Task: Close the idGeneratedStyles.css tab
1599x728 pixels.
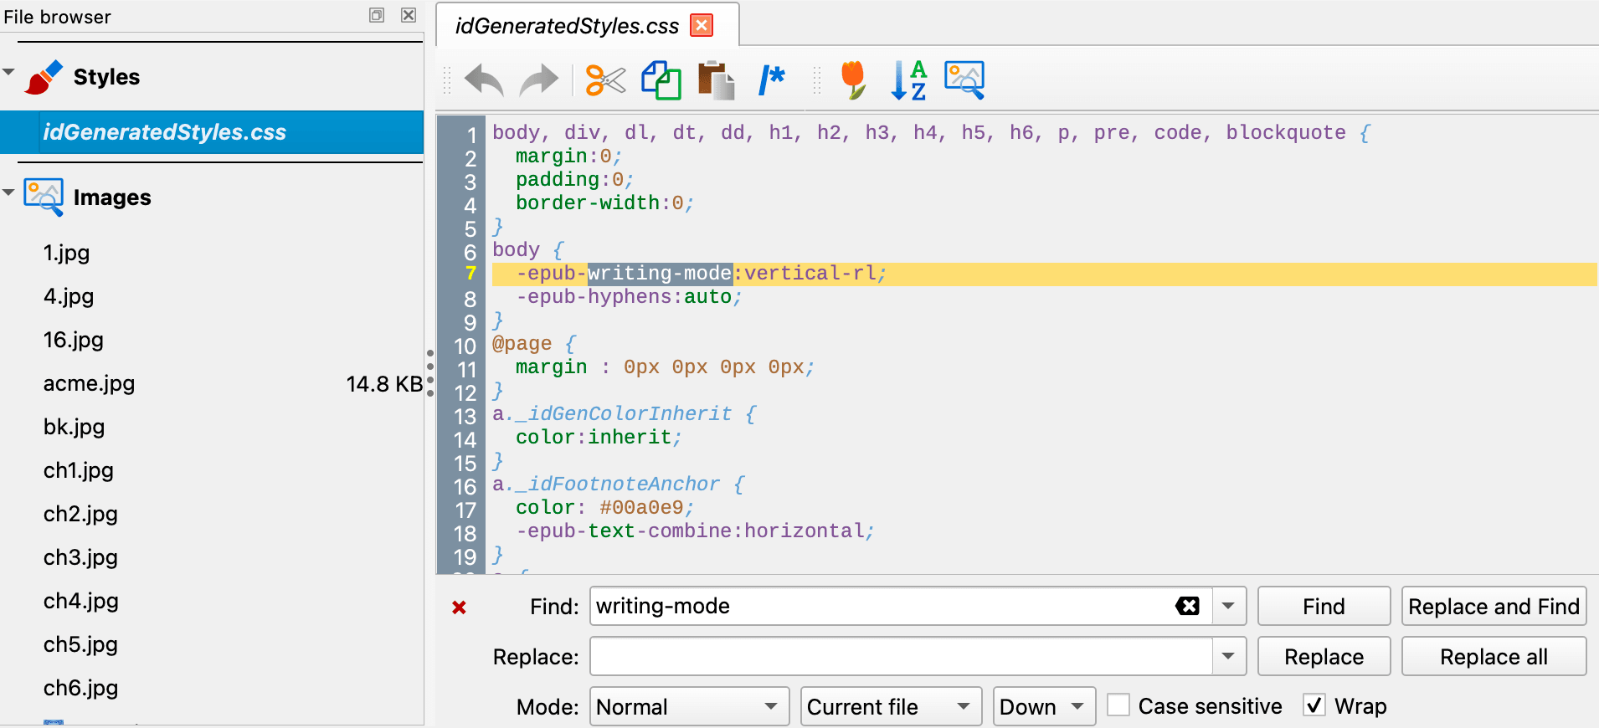Action: point(702,25)
